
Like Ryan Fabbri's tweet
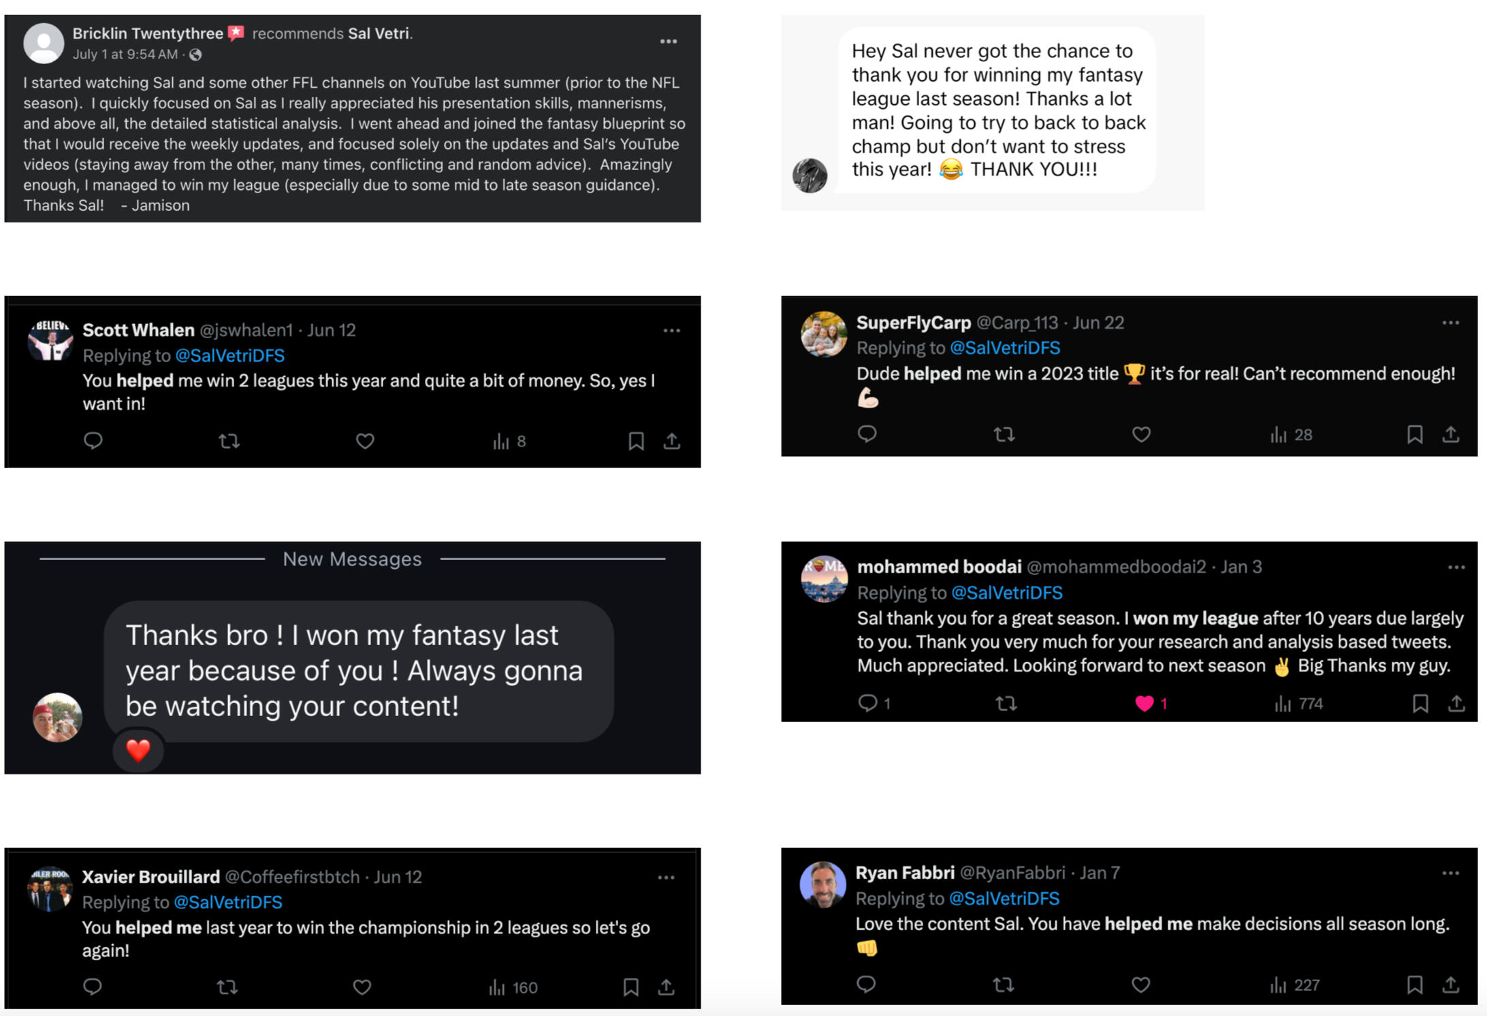(x=1140, y=984)
